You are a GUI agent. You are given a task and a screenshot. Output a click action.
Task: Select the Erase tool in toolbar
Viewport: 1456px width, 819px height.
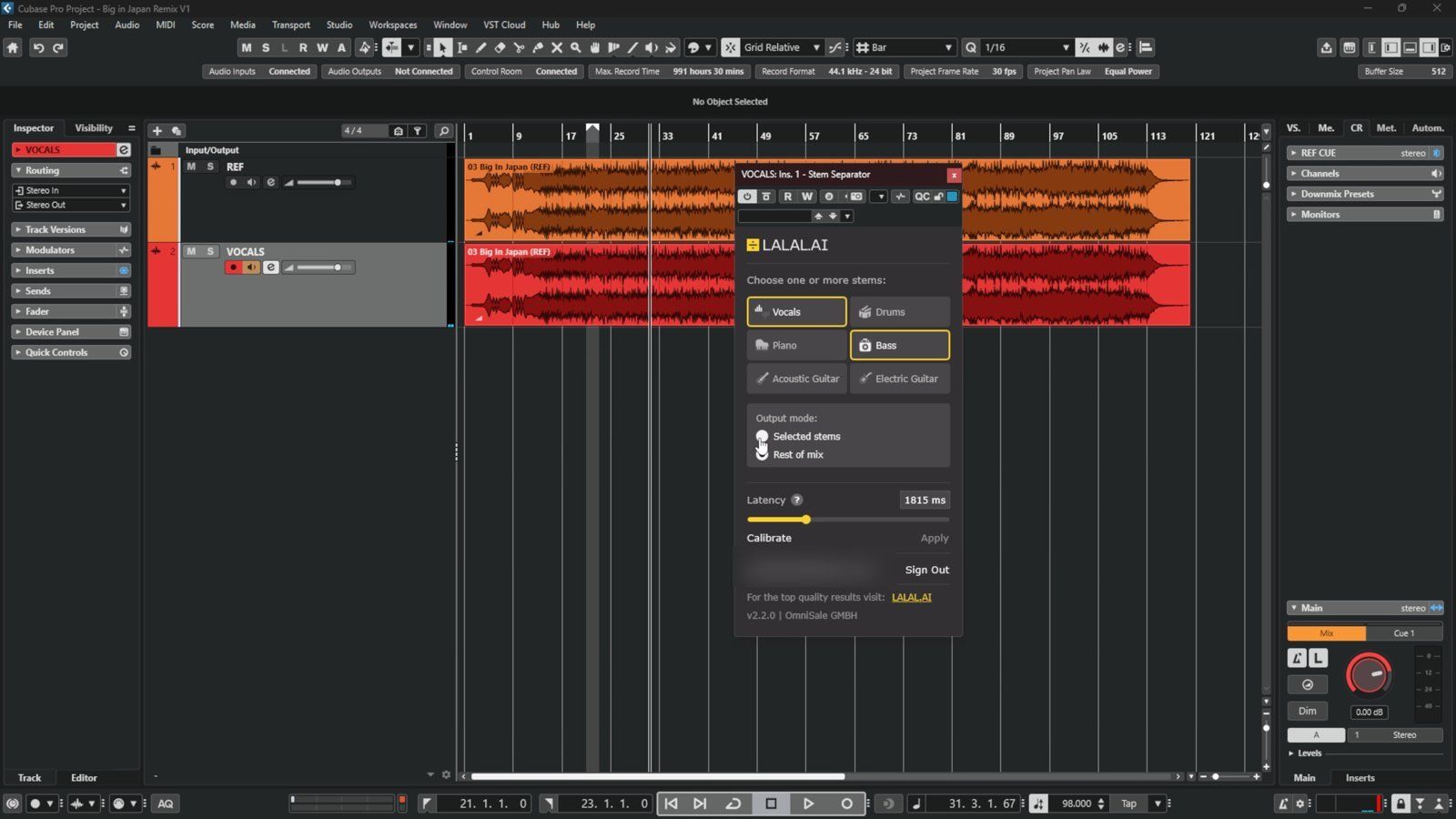[x=500, y=47]
